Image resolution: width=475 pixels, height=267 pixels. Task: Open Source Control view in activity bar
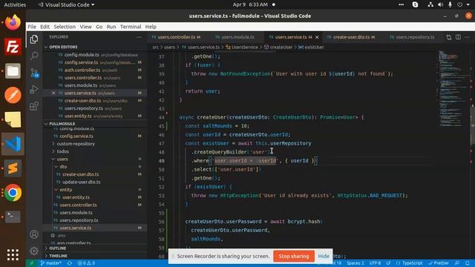click(34, 73)
